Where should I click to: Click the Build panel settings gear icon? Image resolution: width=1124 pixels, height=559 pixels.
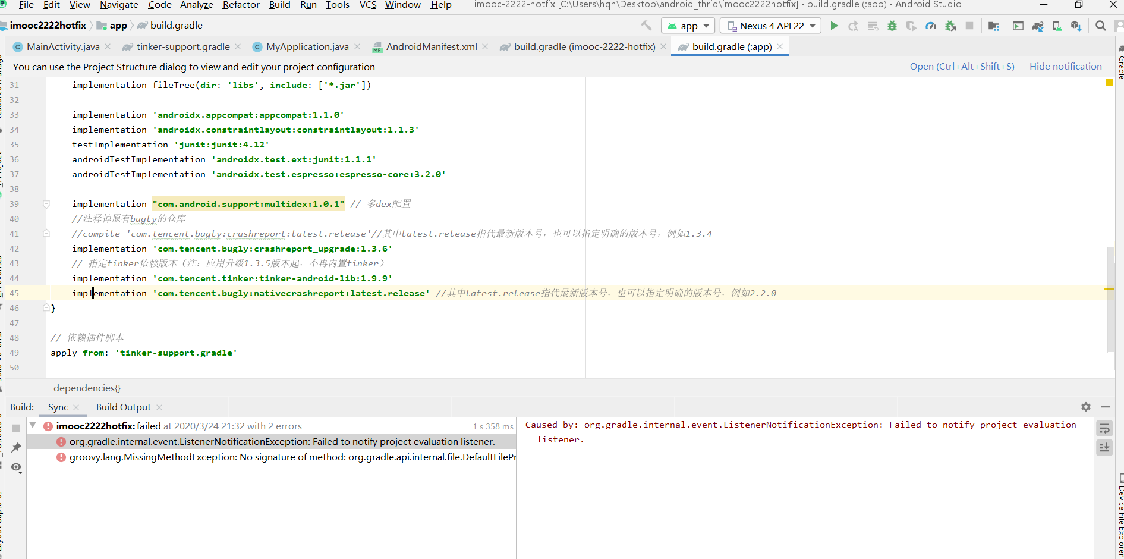point(1086,407)
